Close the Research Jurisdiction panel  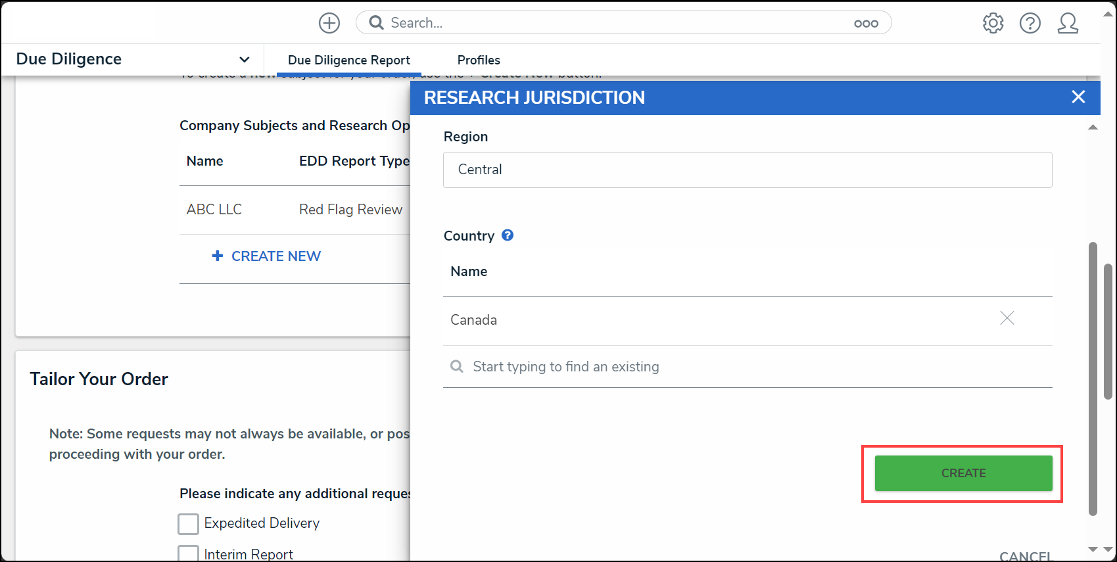[1078, 97]
